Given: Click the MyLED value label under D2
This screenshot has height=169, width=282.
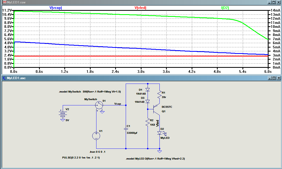Looking at the screenshot, I should point(165,138).
